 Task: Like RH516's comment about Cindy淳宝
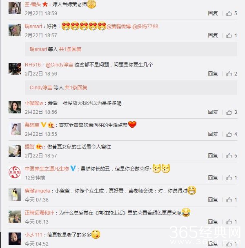tap(229, 74)
